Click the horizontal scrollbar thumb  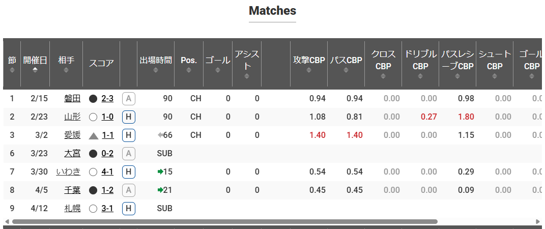point(225,221)
